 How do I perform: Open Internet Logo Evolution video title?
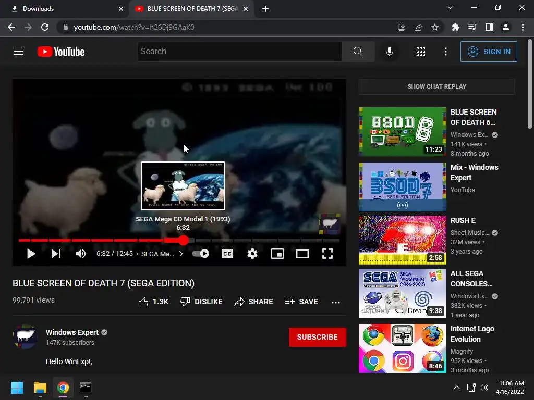(472, 334)
